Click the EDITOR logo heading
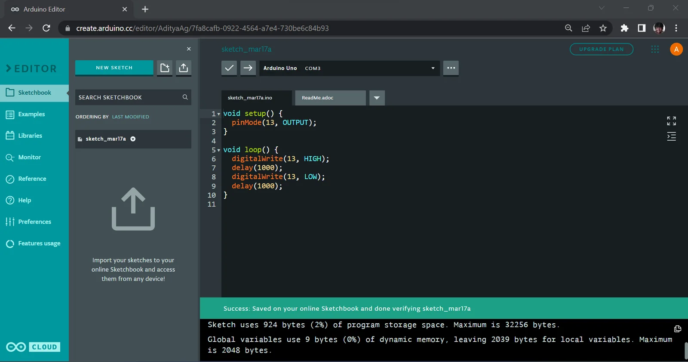The height and width of the screenshot is (362, 688). (x=31, y=68)
